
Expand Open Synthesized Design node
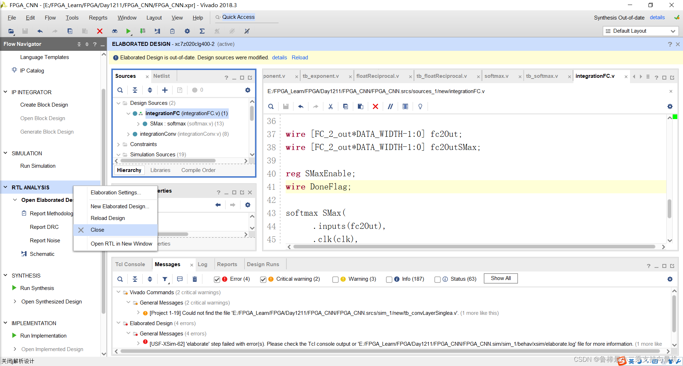[15, 301]
